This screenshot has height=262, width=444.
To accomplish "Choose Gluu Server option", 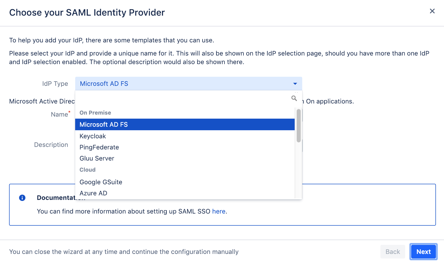I will [185, 158].
